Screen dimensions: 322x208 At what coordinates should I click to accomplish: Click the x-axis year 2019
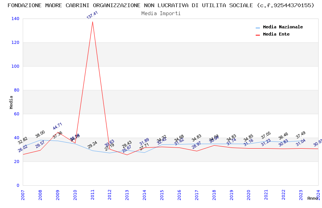click(x=231, y=195)
